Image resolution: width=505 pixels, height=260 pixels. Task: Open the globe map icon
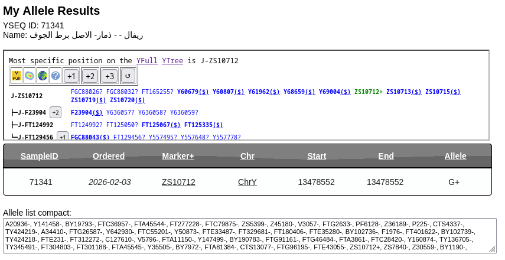point(42,76)
